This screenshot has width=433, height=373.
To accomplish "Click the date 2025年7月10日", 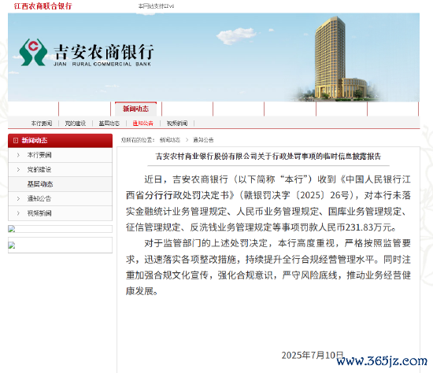I will [313, 355].
